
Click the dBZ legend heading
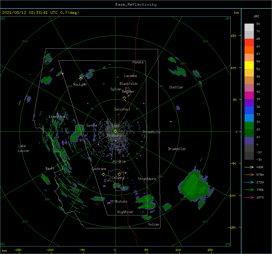tap(256, 16)
